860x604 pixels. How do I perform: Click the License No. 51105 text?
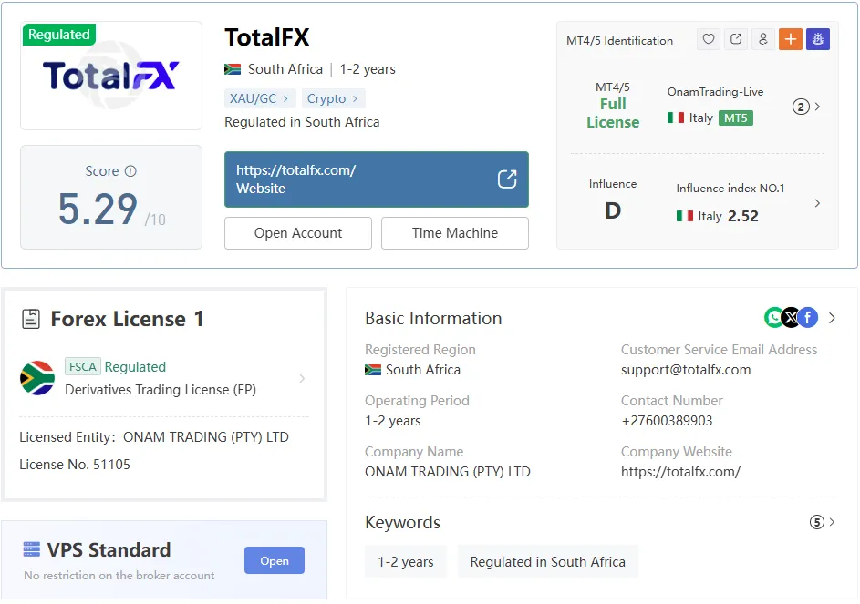click(x=75, y=465)
